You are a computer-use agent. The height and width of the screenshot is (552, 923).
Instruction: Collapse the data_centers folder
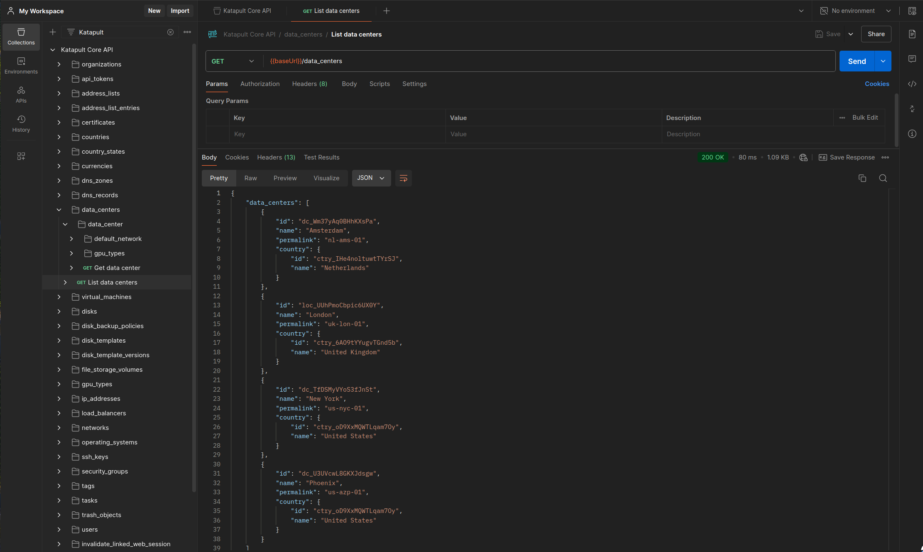[x=59, y=210]
